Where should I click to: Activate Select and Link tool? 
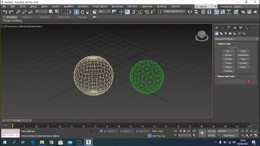[18, 12]
